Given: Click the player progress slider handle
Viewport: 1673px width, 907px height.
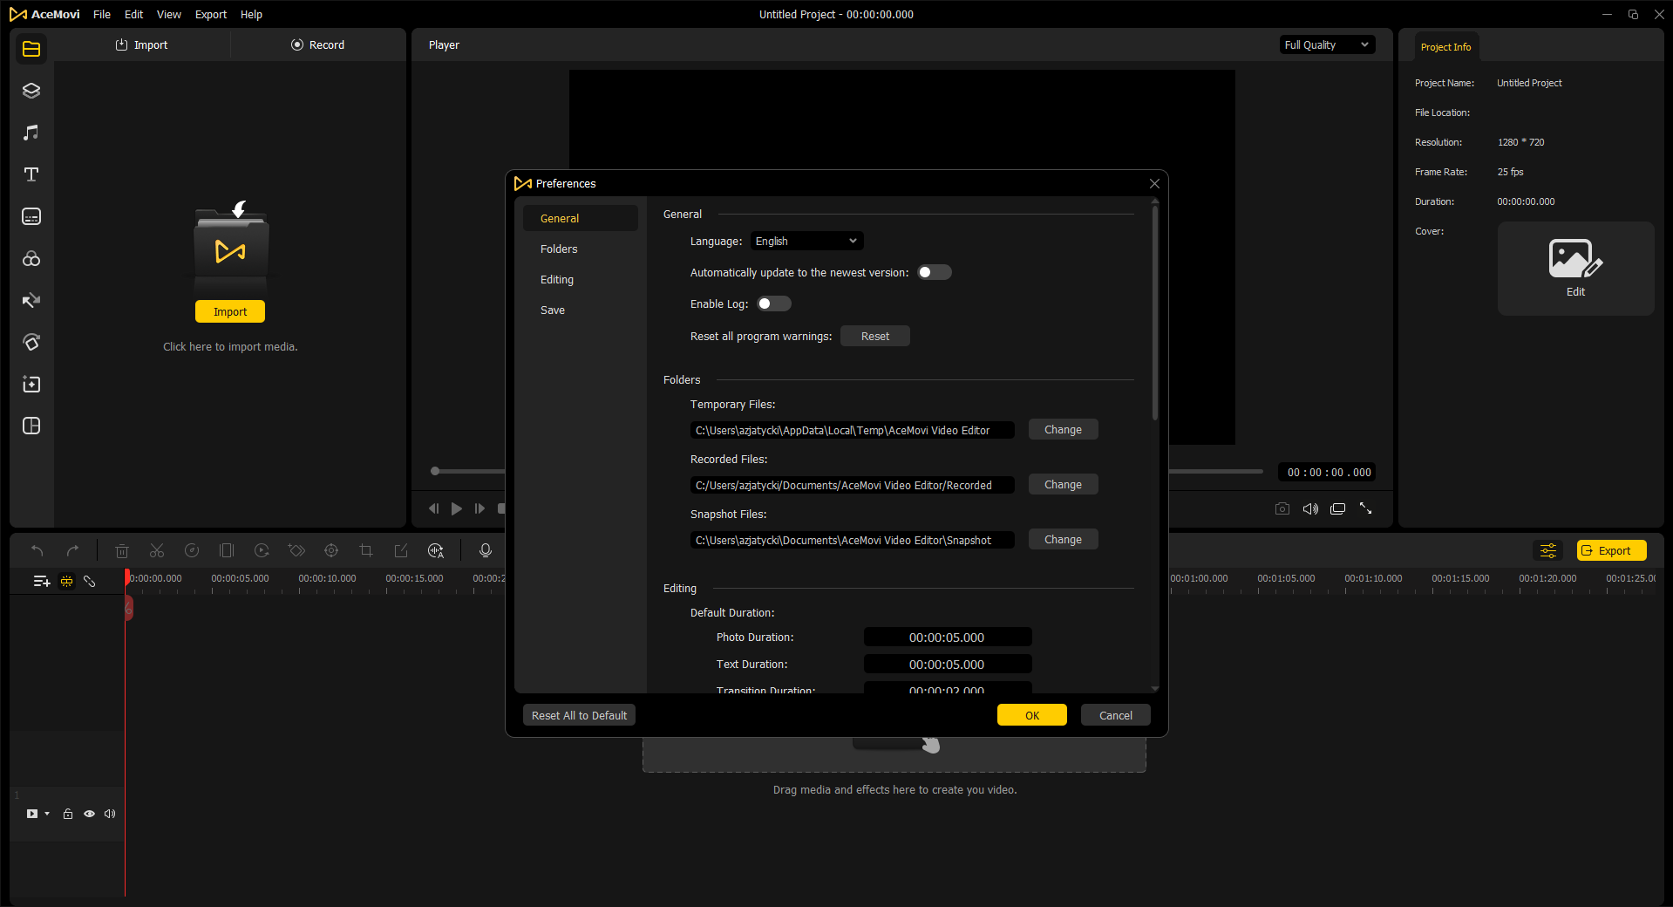Looking at the screenshot, I should pos(435,471).
